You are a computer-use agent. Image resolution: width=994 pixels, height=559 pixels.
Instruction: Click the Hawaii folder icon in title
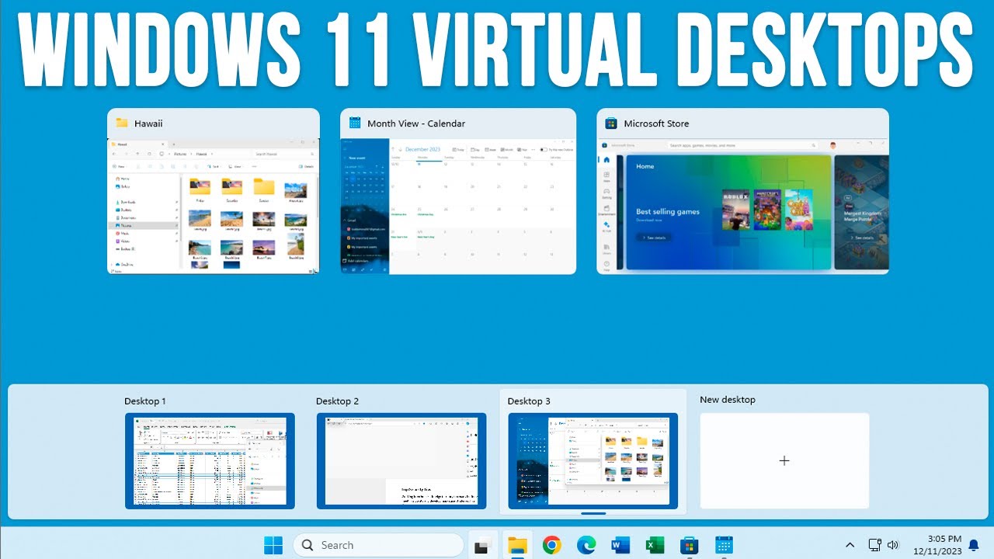click(122, 123)
